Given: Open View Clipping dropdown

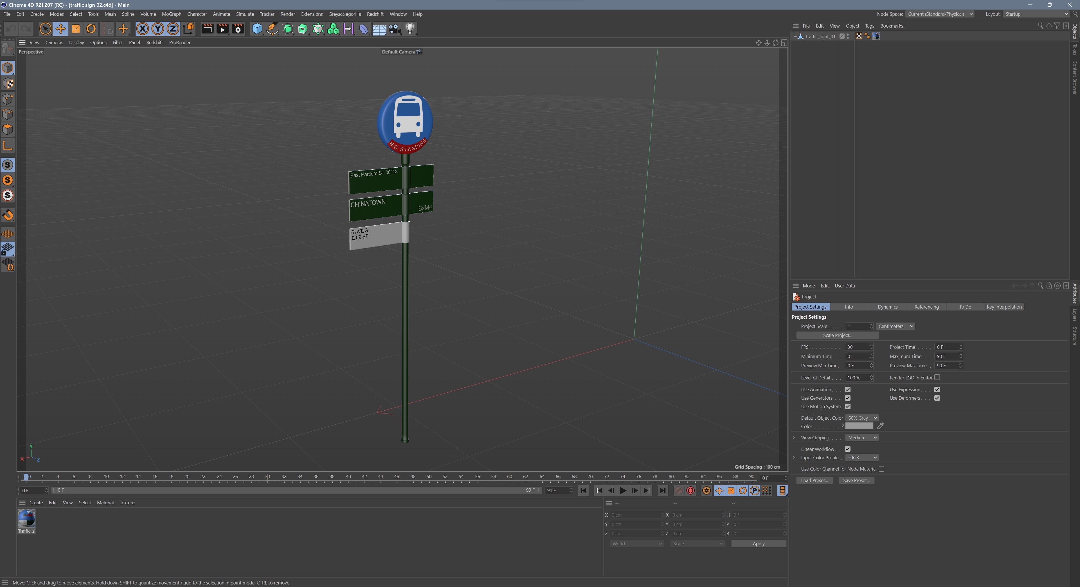Looking at the screenshot, I should point(861,438).
